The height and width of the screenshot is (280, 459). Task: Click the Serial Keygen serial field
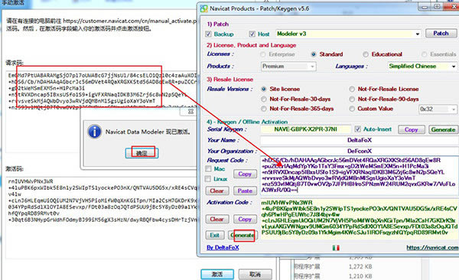[305, 129]
